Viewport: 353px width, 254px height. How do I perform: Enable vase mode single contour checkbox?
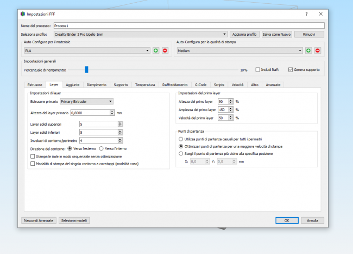point(32,163)
